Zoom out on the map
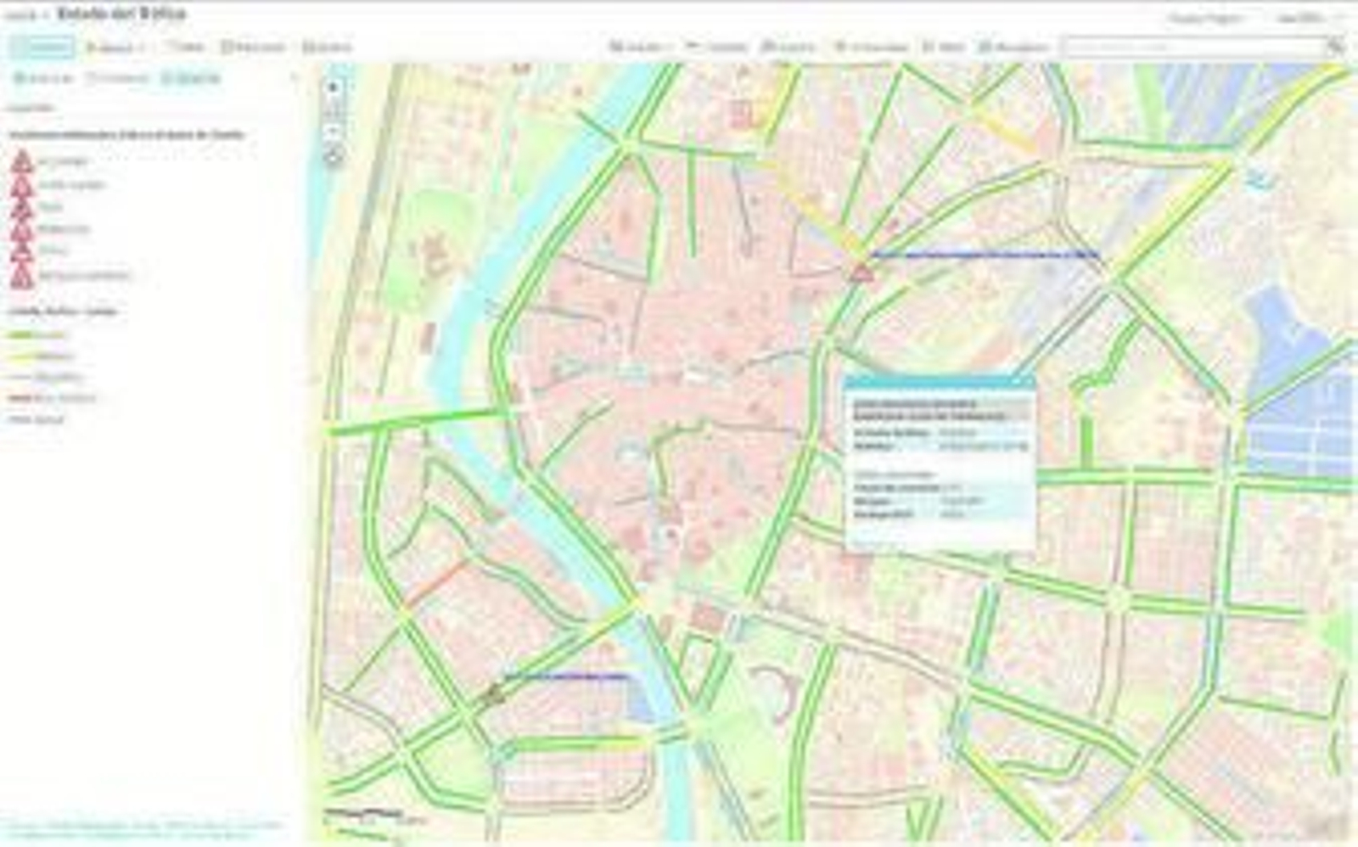The height and width of the screenshot is (847, 1358). point(334,132)
